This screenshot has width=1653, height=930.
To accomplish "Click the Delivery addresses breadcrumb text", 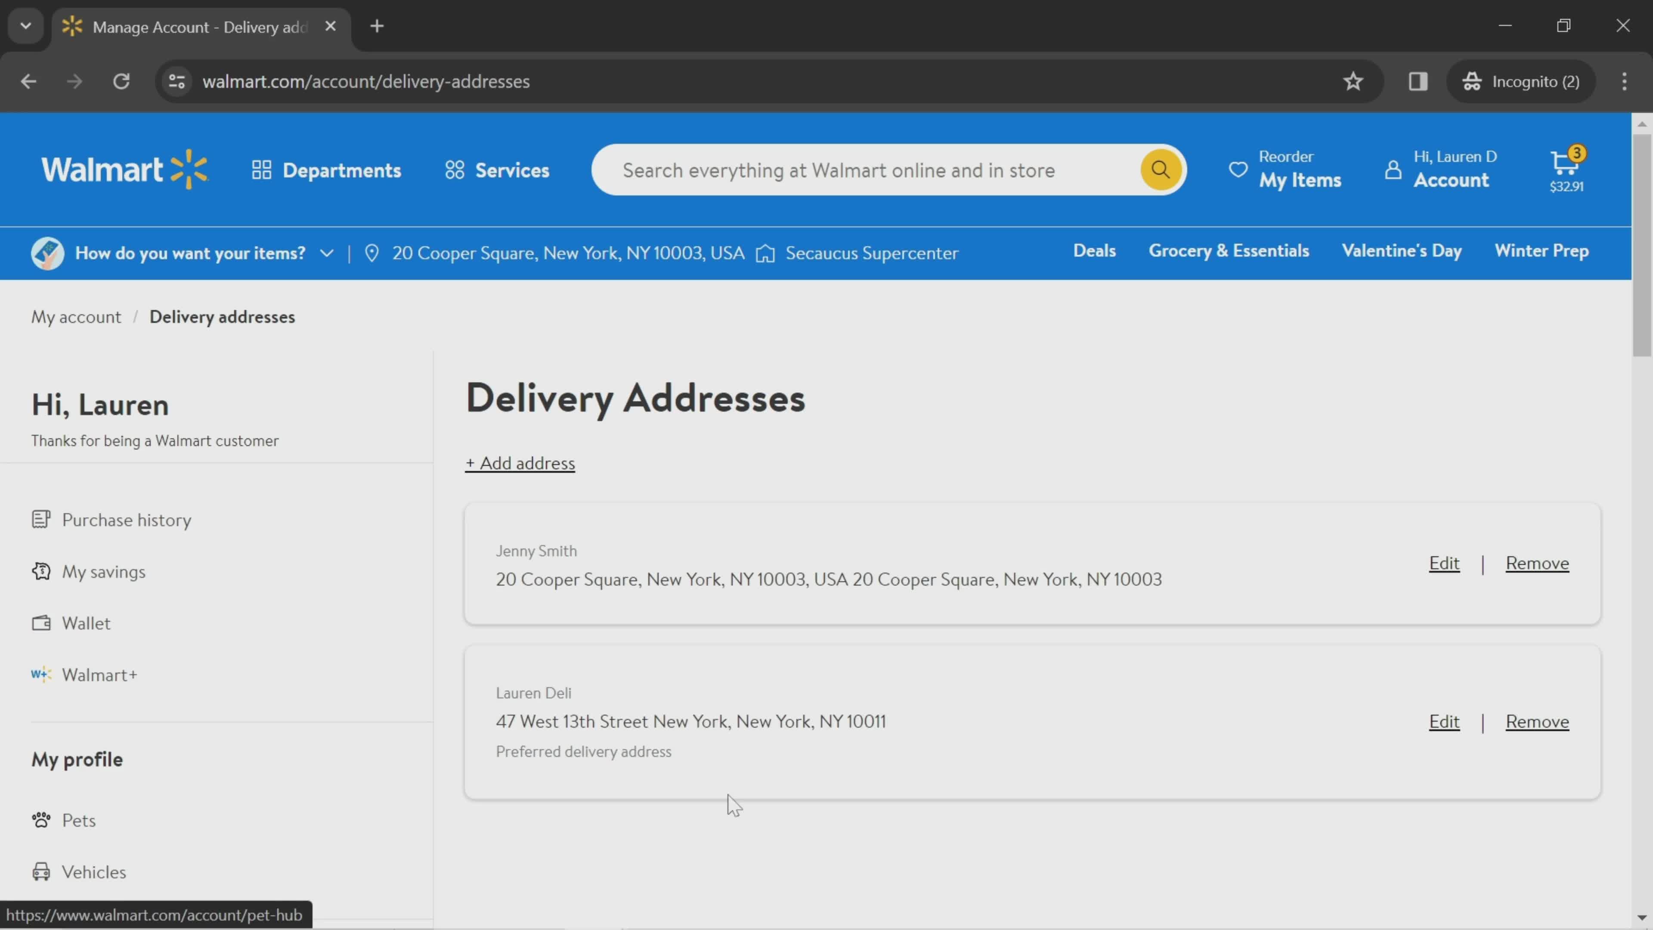I will pyautogui.click(x=222, y=317).
